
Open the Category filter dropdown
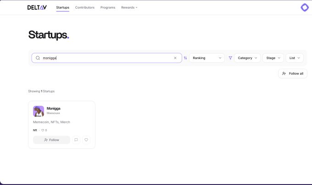(247, 58)
